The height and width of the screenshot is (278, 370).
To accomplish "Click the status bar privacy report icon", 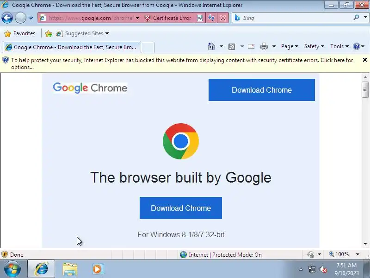I will pyautogui.click(x=311, y=254).
